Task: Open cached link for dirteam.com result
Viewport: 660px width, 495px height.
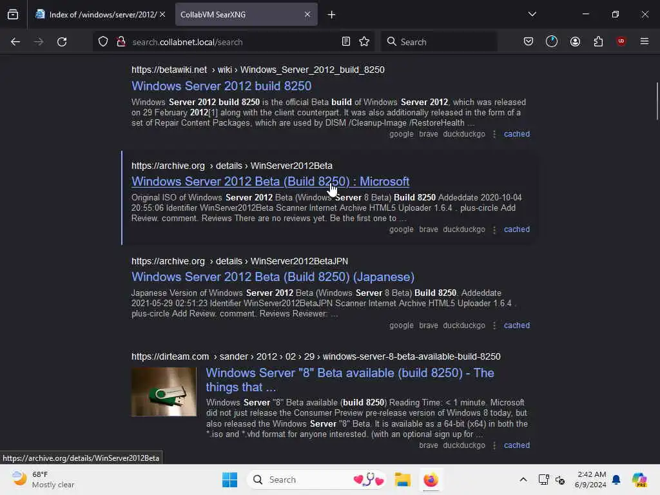Action: tap(517, 445)
